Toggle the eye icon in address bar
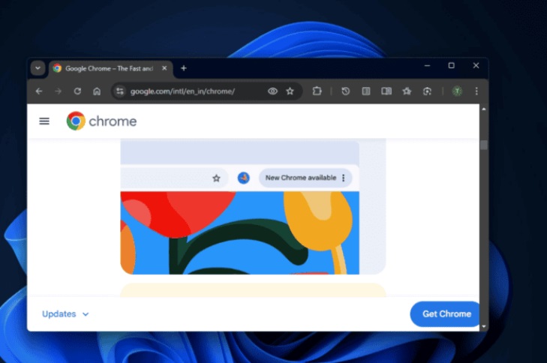The width and height of the screenshot is (547, 363). [x=272, y=91]
